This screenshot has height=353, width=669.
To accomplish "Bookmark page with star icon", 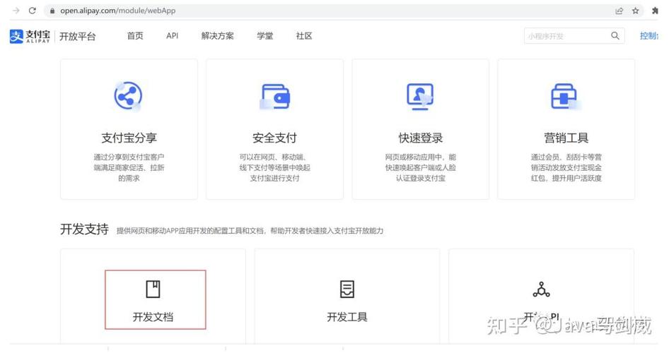I will [x=636, y=11].
